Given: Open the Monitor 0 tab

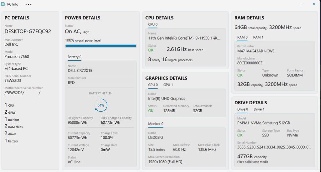Looking at the screenshot, I should 155,124.
